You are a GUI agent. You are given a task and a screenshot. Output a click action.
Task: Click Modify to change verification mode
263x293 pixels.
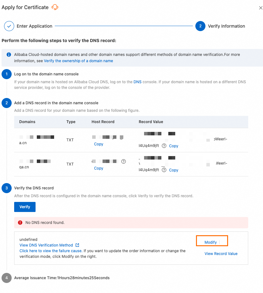tap(210, 242)
